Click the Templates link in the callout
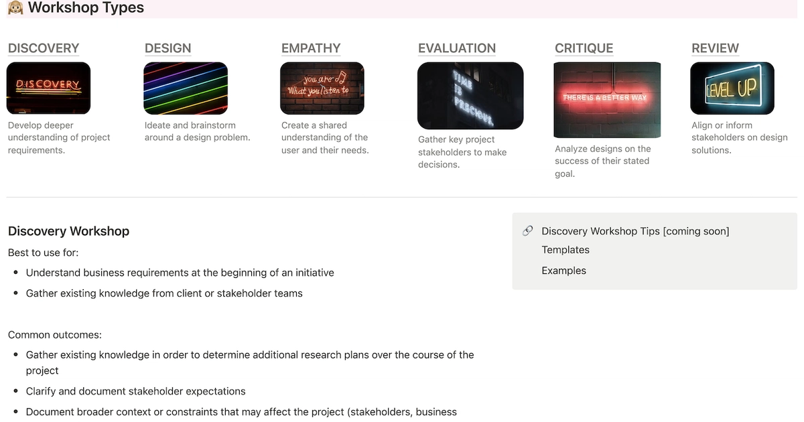 [x=565, y=249]
